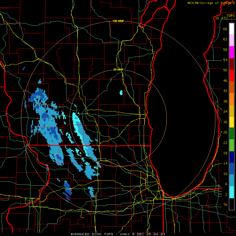The height and width of the screenshot is (236, 236).
Task: Click the legend value "66"
Action: (225, 29)
